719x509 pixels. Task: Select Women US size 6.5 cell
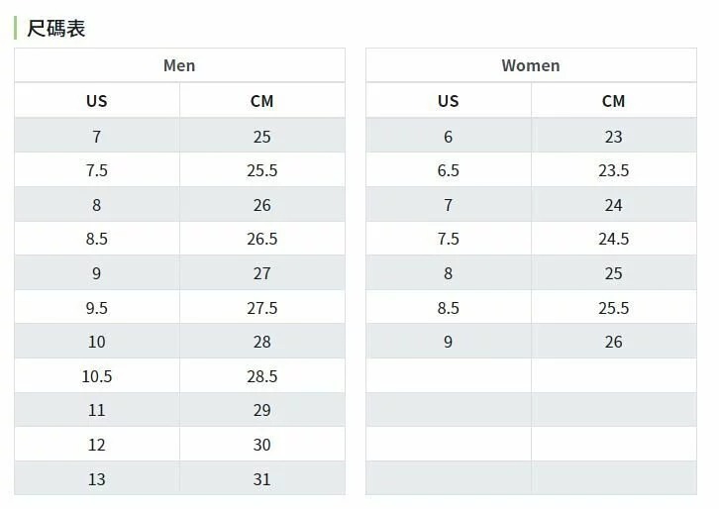point(448,170)
